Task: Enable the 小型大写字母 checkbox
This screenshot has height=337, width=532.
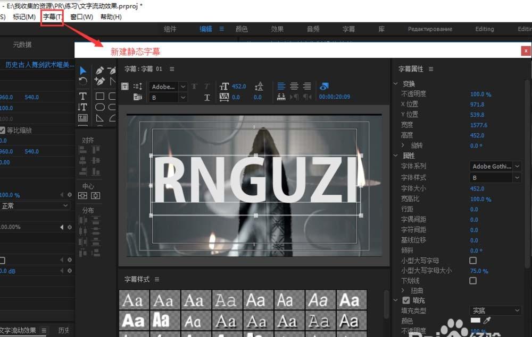Action: tap(472, 260)
